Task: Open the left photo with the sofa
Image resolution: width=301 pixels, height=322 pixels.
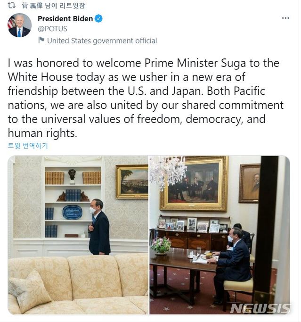Action: click(78, 235)
